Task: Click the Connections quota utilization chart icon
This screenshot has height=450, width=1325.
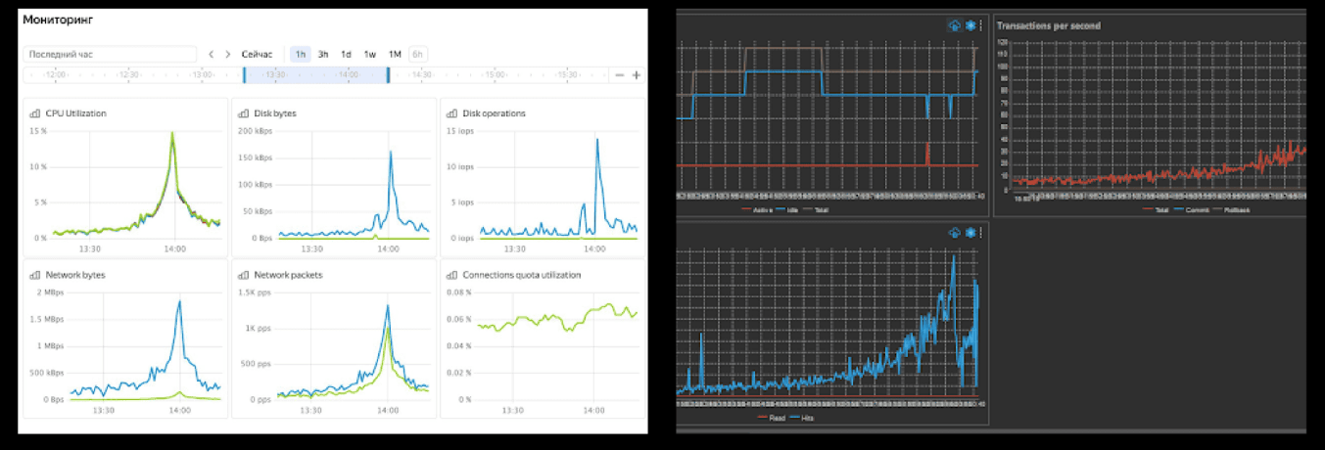Action: pos(452,275)
